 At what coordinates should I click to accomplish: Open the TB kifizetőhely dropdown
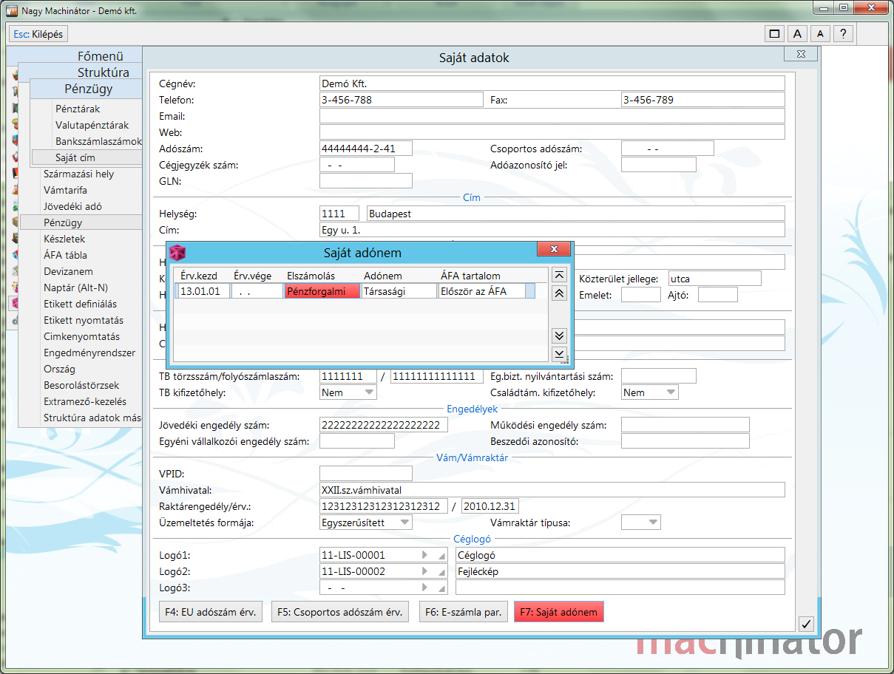click(x=369, y=392)
